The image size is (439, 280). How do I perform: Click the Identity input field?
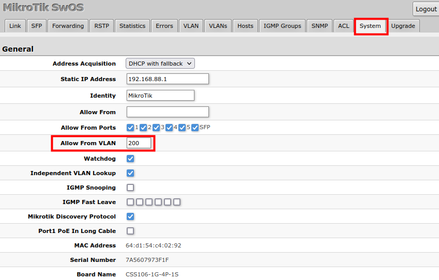click(x=160, y=96)
